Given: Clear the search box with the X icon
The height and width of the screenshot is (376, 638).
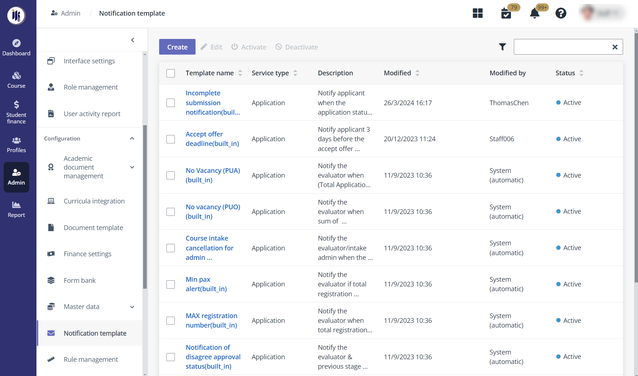Looking at the screenshot, I should pyautogui.click(x=615, y=47).
